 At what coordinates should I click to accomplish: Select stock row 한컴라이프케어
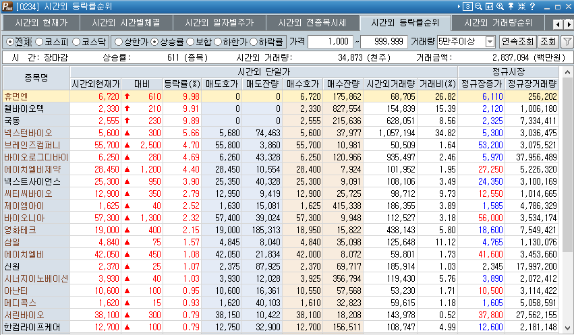tap(281, 327)
